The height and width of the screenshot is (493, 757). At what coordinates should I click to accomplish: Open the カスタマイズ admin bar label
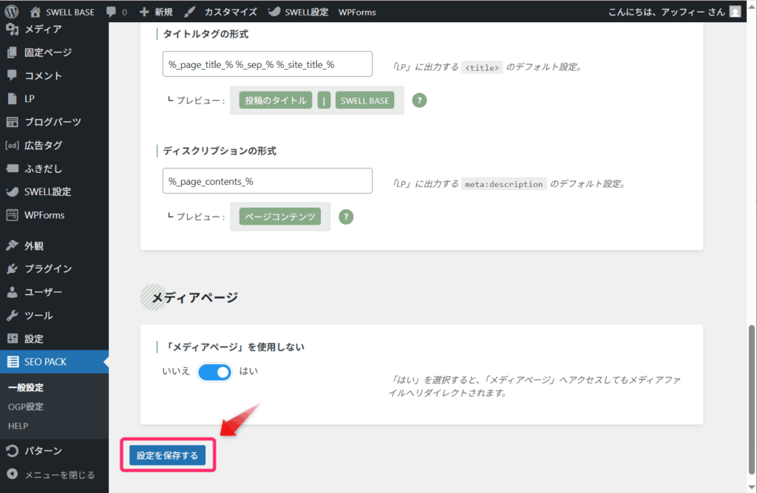point(231,12)
